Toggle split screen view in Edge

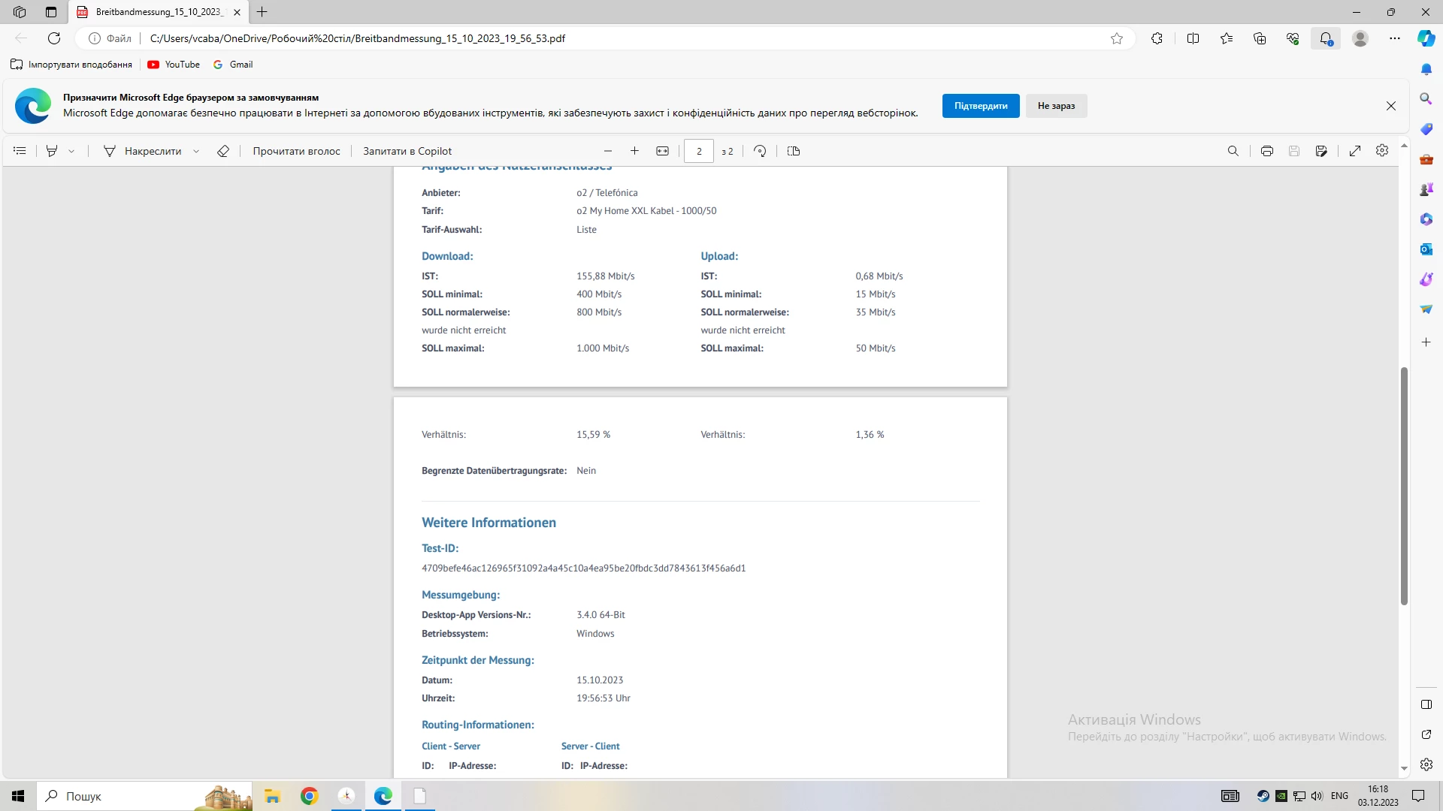pyautogui.click(x=1193, y=38)
